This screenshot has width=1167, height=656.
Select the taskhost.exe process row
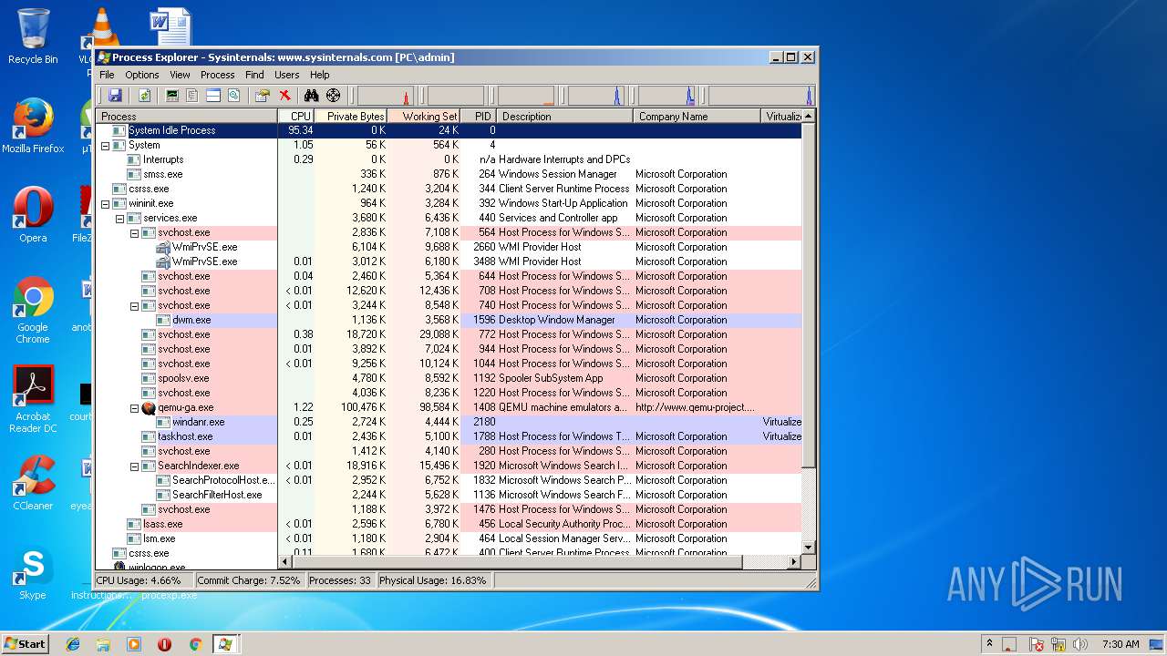tap(449, 436)
